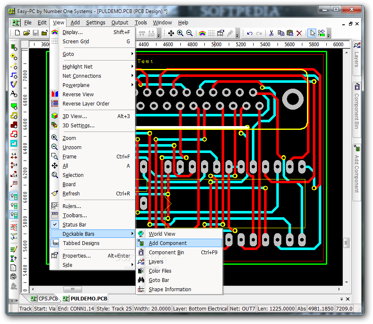Click the Add Track tool in left toolbar
The image size is (373, 324).
tap(14, 75)
